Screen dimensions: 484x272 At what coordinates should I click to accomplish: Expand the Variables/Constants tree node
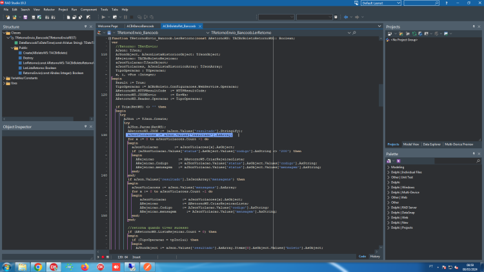coord(4,79)
